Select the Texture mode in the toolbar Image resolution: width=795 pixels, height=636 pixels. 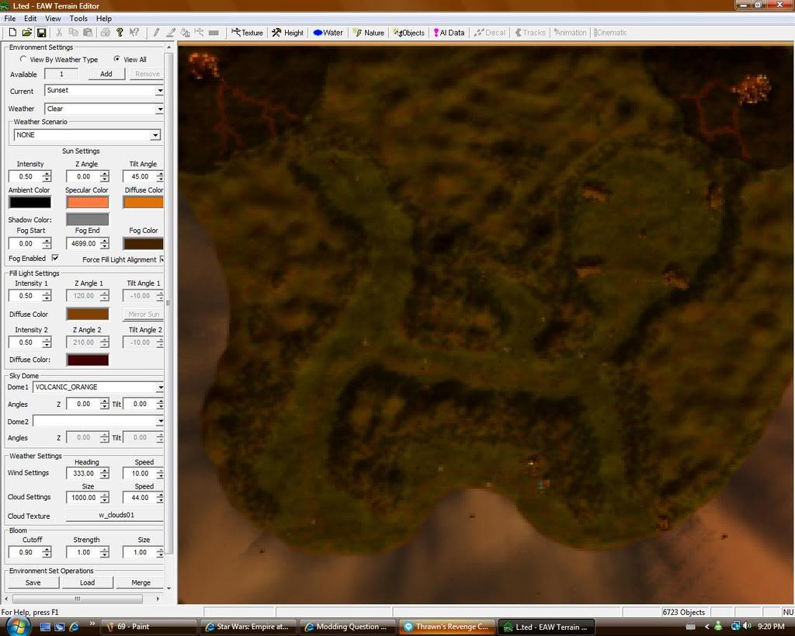248,33
